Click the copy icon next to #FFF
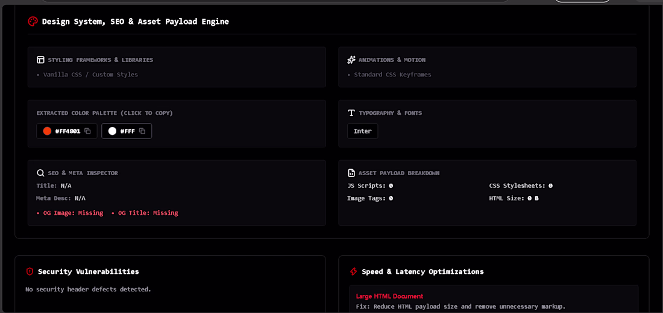The width and height of the screenshot is (663, 313). point(142,131)
